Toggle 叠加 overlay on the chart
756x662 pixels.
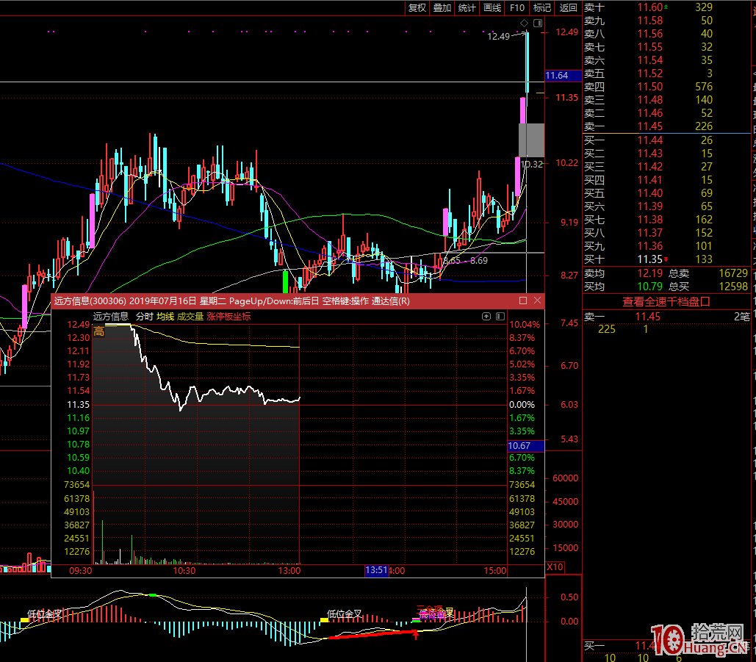tap(442, 7)
